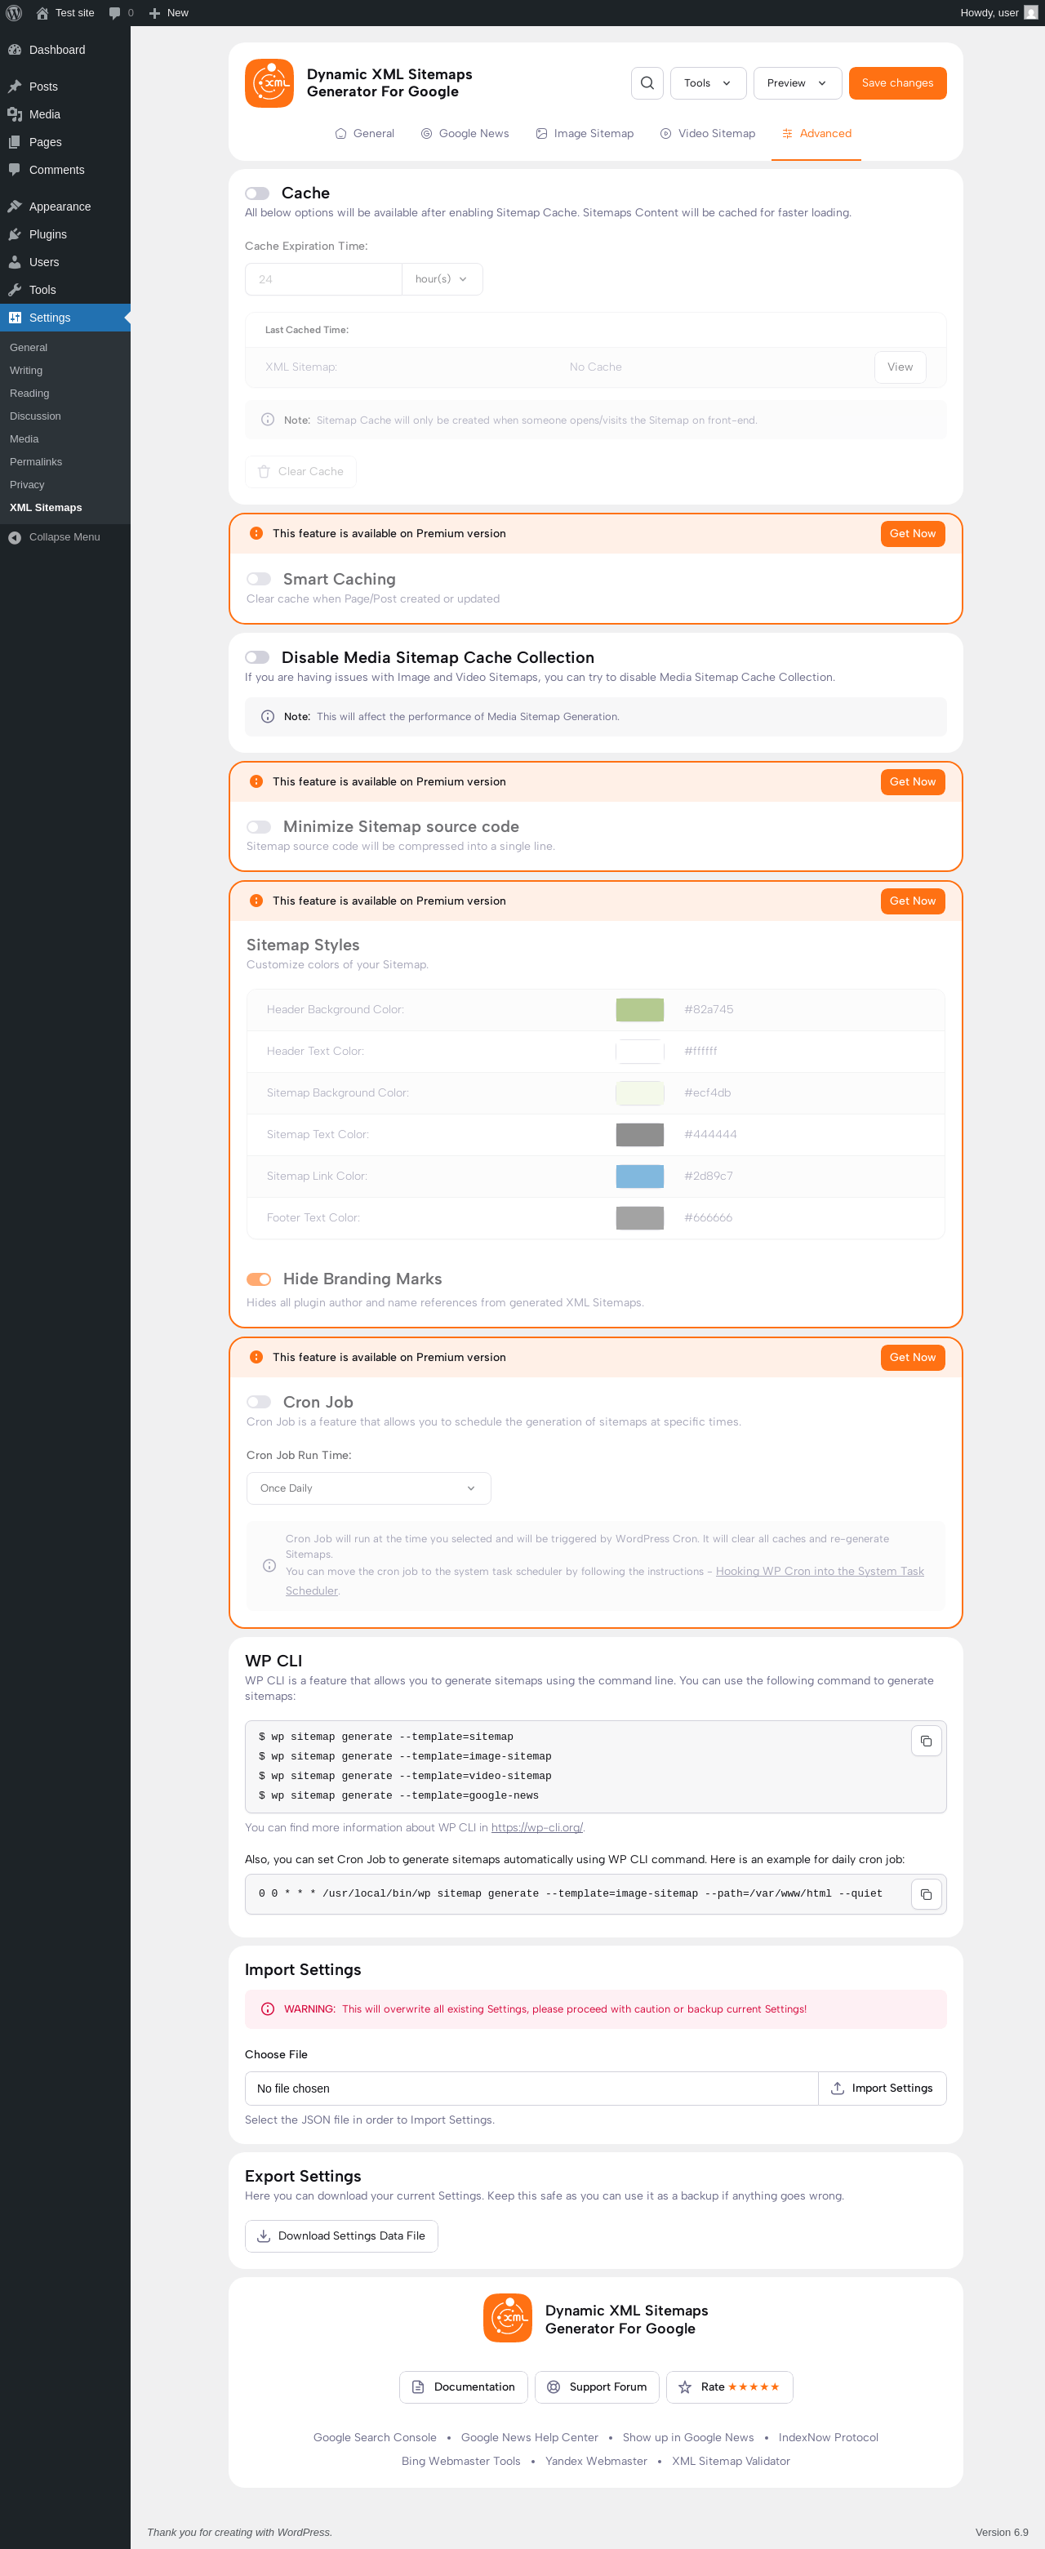Click the Appearance brush icon
Screen dimensions: 1045x2549
(x=15, y=207)
